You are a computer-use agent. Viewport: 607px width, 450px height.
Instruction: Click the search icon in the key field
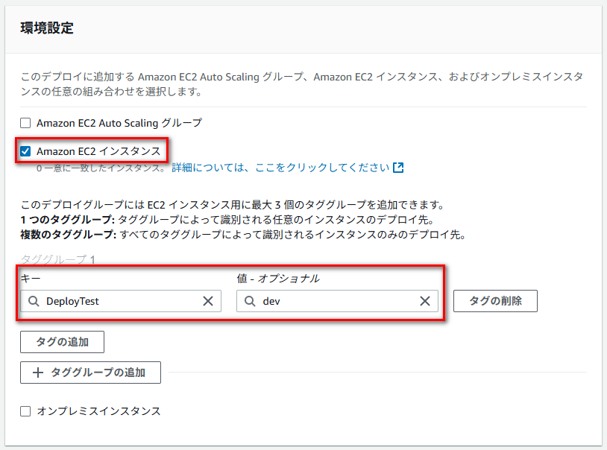coord(34,301)
